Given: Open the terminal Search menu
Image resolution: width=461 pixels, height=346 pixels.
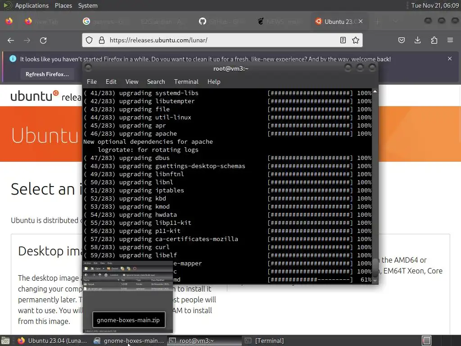Looking at the screenshot, I should (156, 82).
